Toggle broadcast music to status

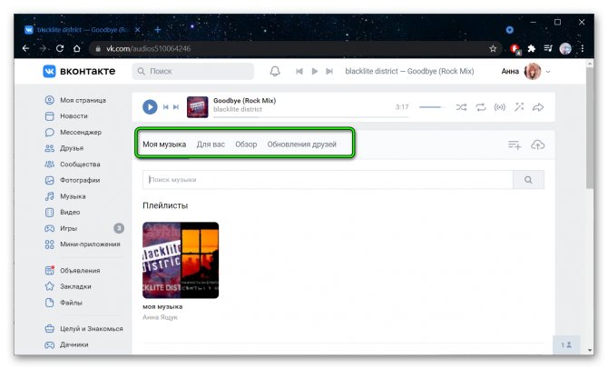[x=499, y=107]
